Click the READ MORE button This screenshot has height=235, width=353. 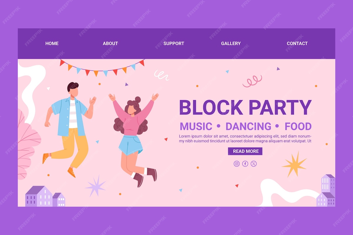(x=245, y=151)
